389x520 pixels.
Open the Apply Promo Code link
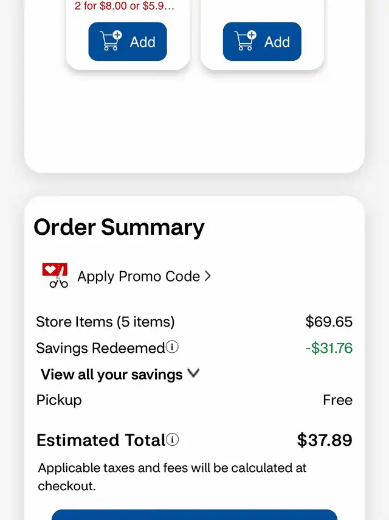(x=139, y=276)
